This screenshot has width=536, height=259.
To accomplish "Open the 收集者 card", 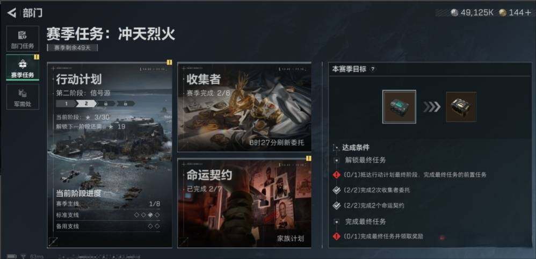I will click(x=244, y=107).
